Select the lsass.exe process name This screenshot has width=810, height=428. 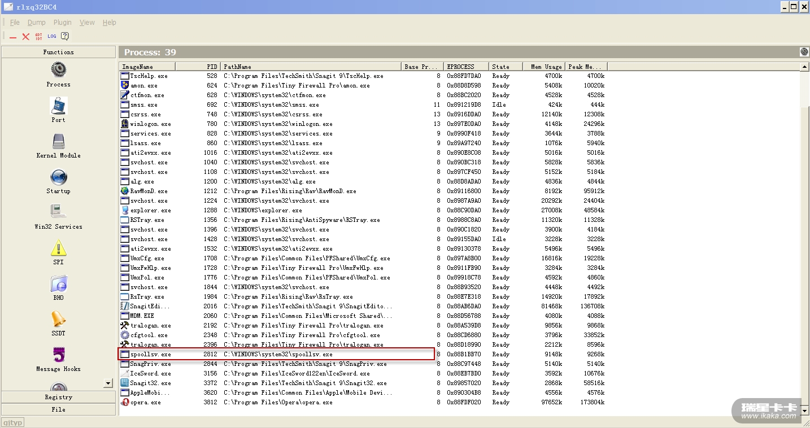(x=146, y=143)
